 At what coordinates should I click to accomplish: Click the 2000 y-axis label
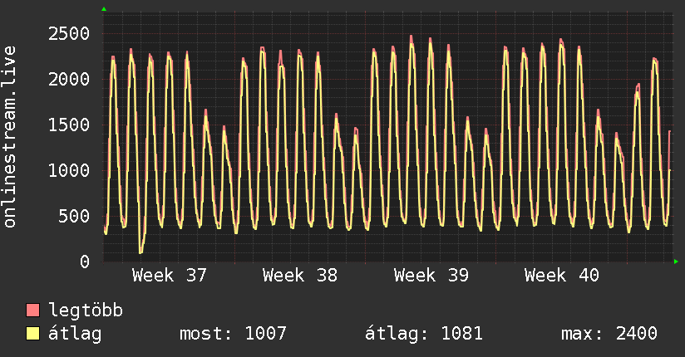coord(69,79)
